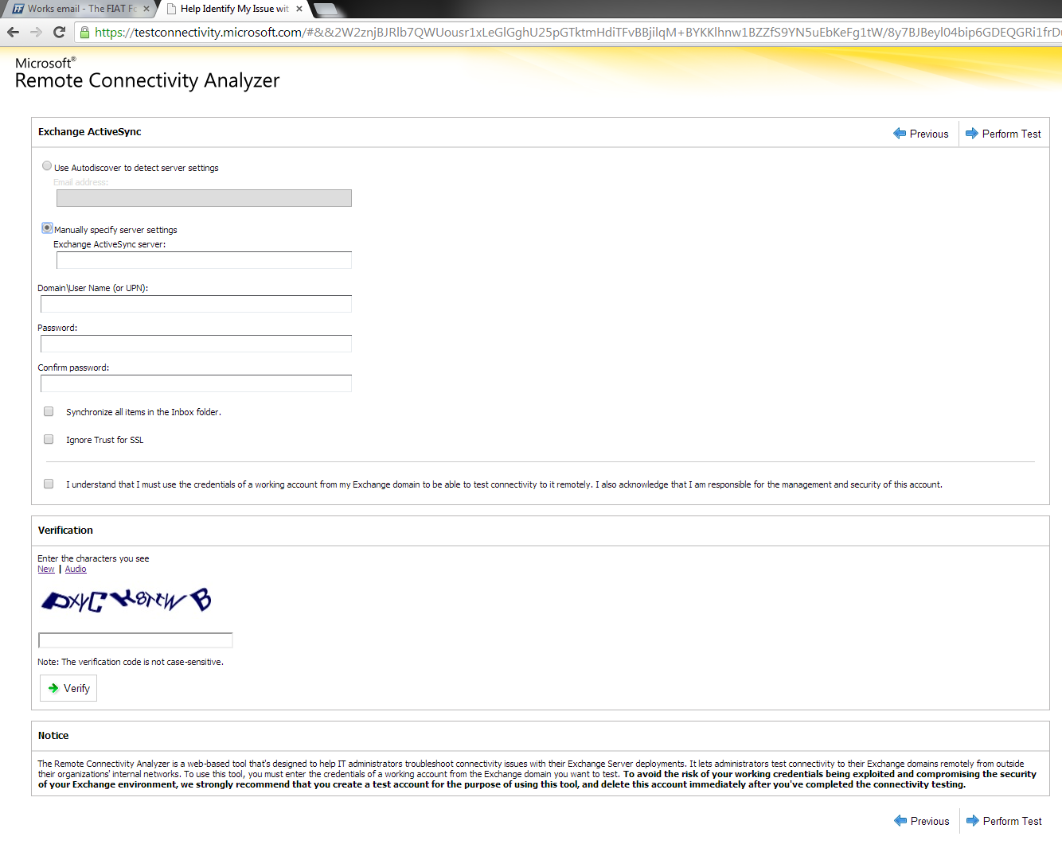Close the Help Identify My Issue tab
1062x844 pixels.
[299, 9]
